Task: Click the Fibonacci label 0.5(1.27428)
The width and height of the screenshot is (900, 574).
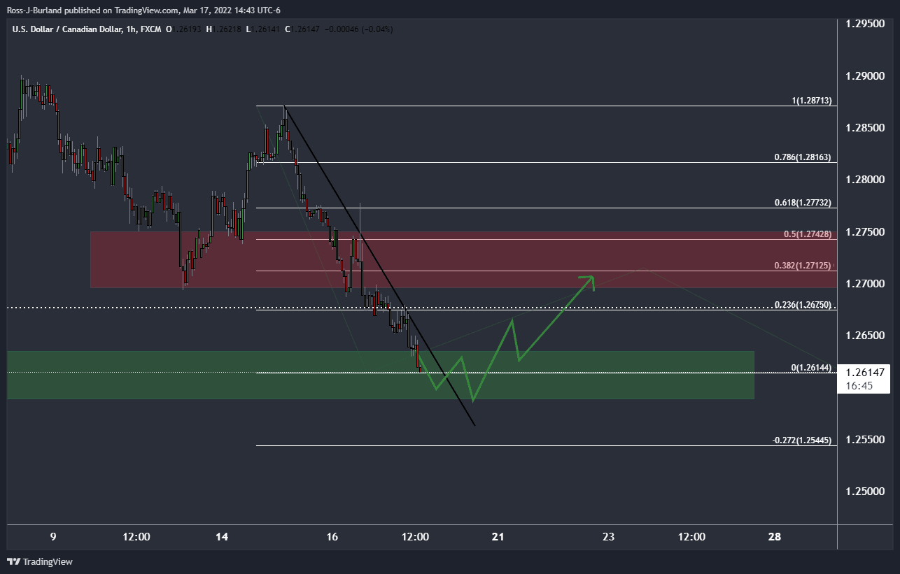Action: (x=807, y=234)
